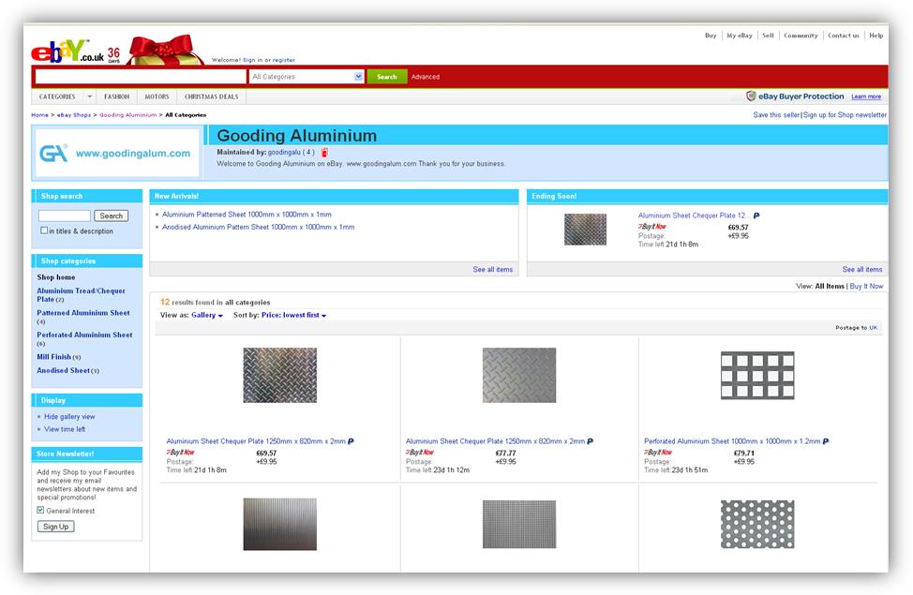The height and width of the screenshot is (595, 913).
Task: Open the Perforated Aluminium Sheet category link
Action: 84,335
